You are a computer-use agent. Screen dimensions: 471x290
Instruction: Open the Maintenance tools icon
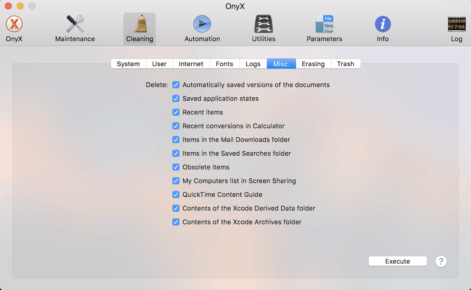coord(75,24)
